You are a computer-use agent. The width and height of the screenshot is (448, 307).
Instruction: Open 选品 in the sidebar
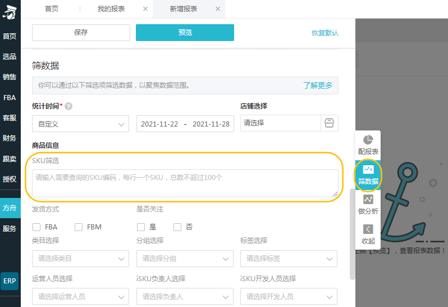10,57
